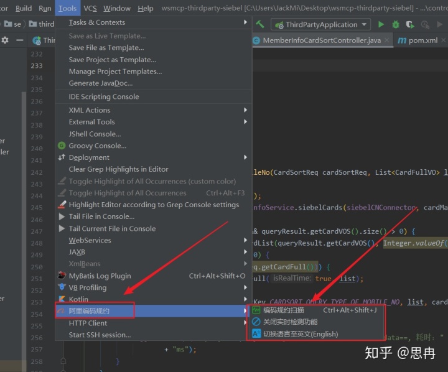Select Clear Grep Highlights in Editor
Viewport: 448px width, 372px height.
154,169
